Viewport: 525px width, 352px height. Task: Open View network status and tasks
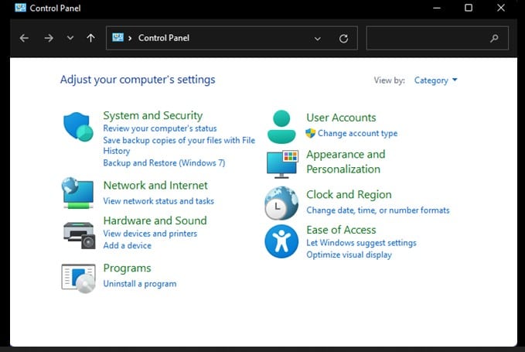159,201
